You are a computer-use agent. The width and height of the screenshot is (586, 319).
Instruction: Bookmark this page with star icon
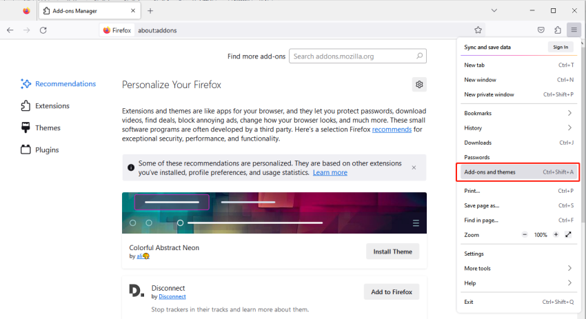coord(478,30)
